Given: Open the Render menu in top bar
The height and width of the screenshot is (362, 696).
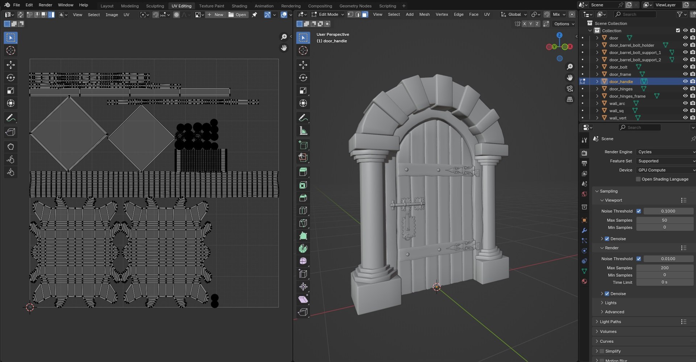Looking at the screenshot, I should click(45, 5).
